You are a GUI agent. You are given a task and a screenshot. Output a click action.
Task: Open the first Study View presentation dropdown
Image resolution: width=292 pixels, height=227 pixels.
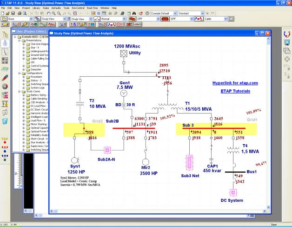tap(65, 19)
